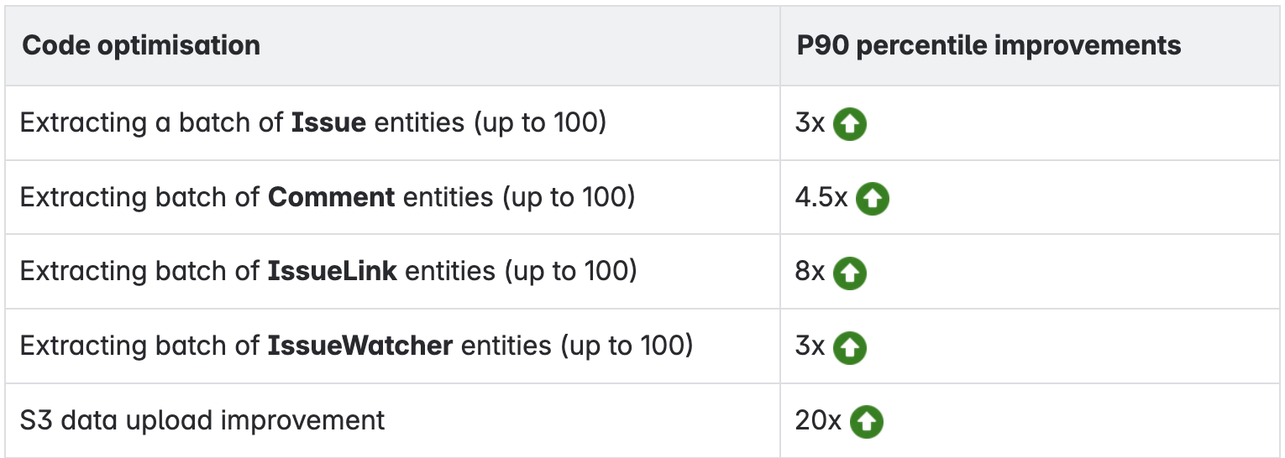The height and width of the screenshot is (458, 1285).
Task: Click the 20x value text
Action: (x=818, y=420)
